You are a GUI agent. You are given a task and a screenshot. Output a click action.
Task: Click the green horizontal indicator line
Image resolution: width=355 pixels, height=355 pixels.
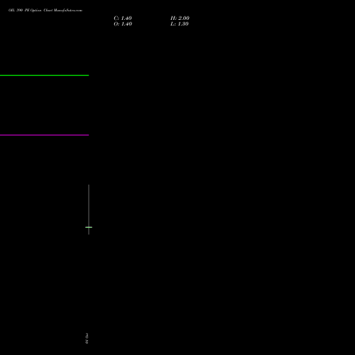point(44,75)
